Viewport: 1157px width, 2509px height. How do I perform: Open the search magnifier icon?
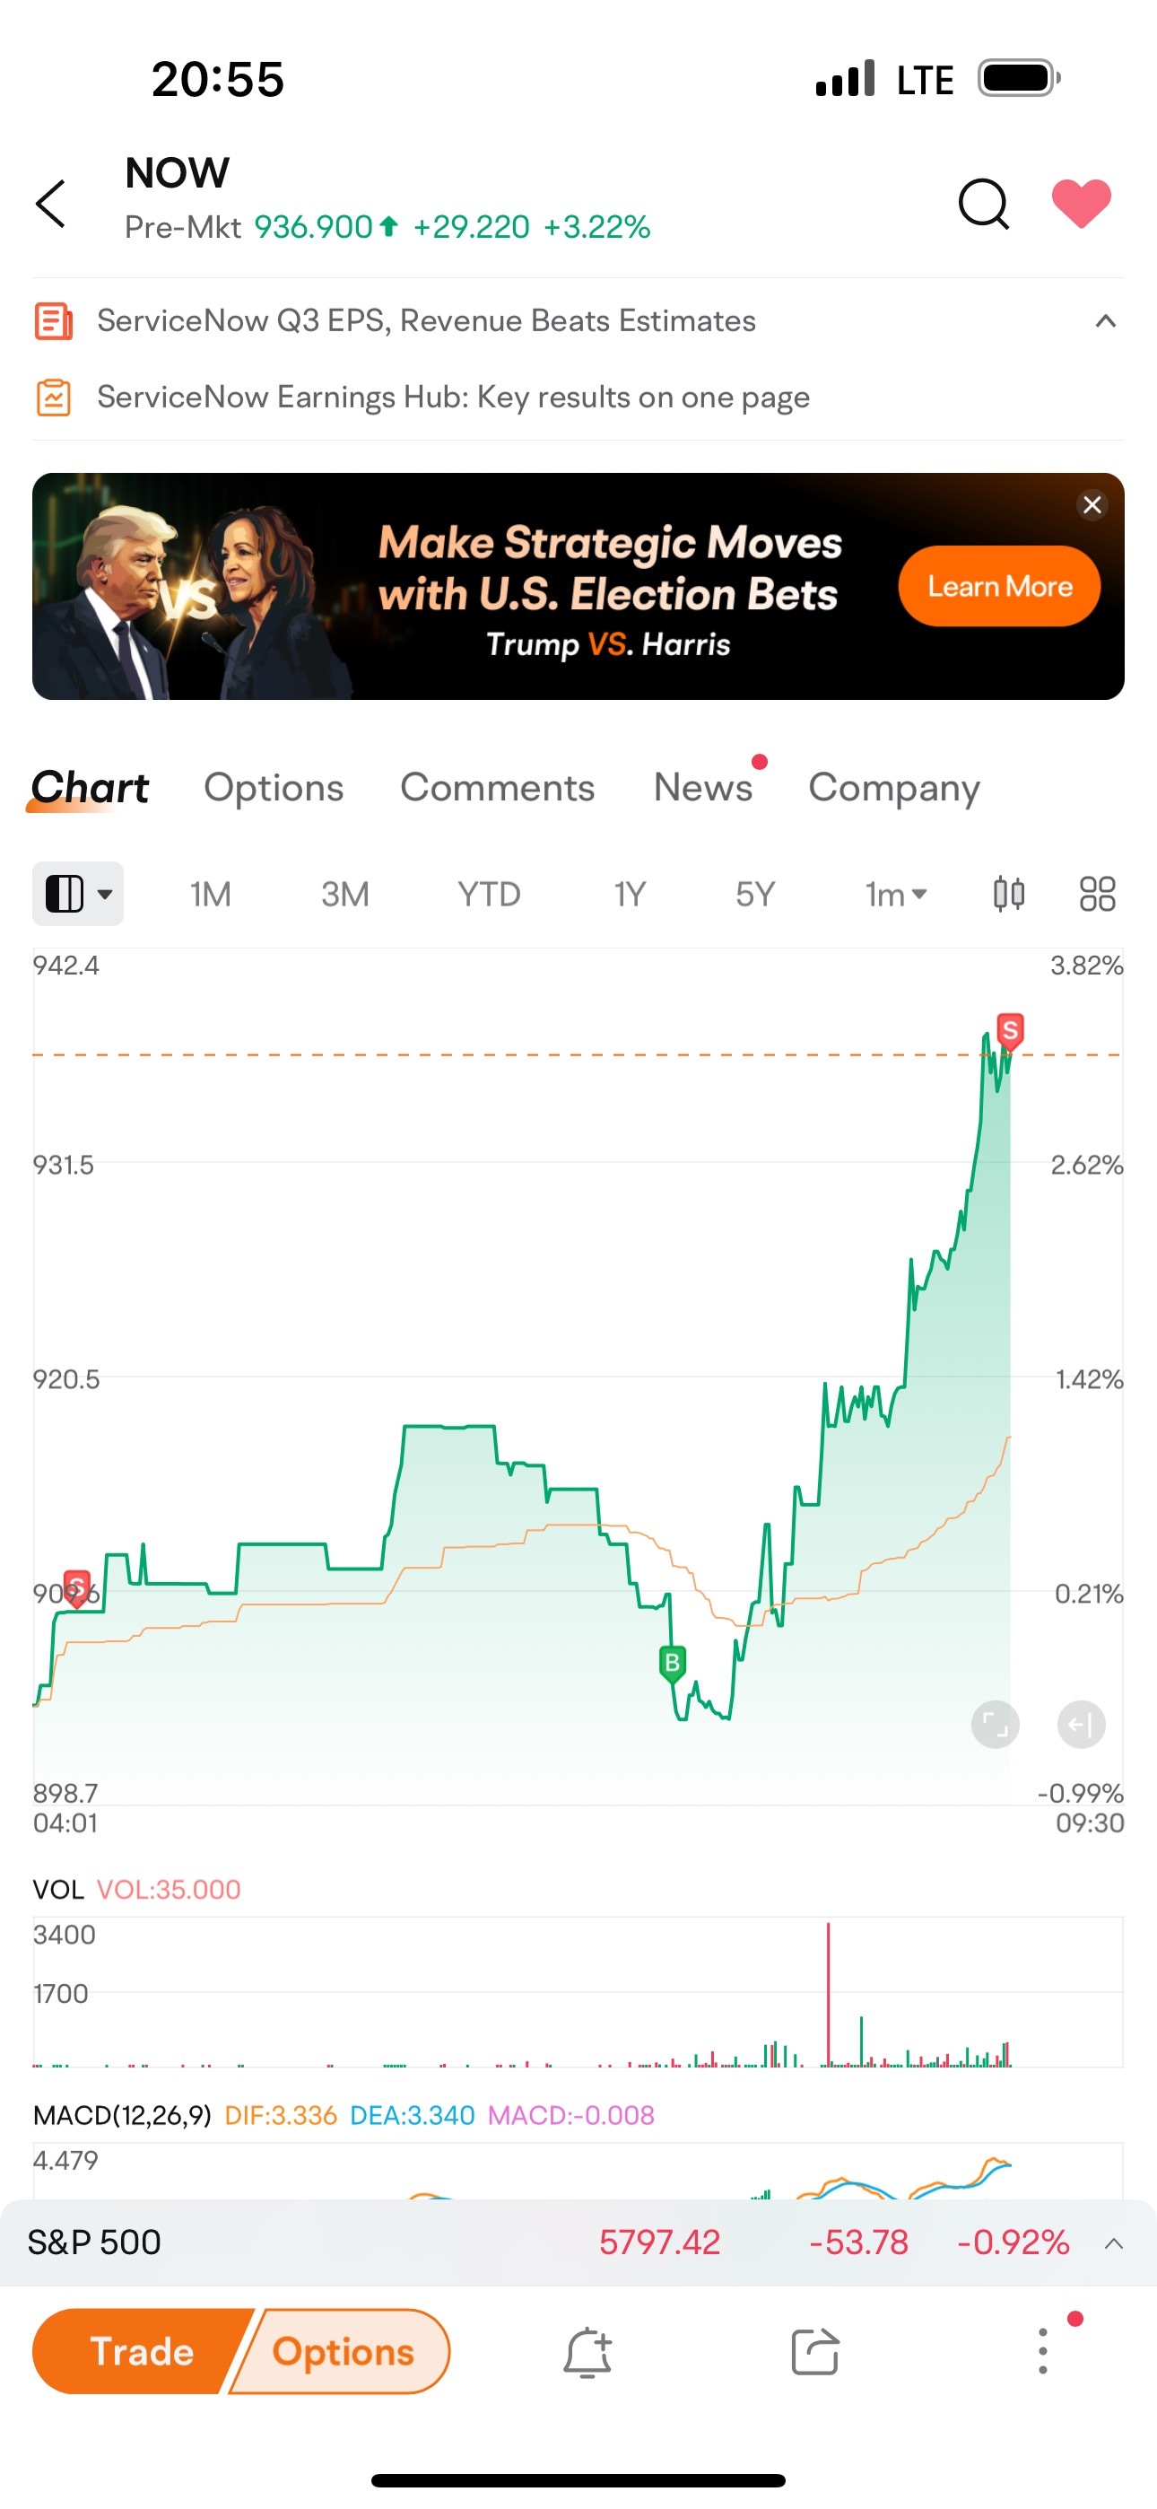[984, 204]
